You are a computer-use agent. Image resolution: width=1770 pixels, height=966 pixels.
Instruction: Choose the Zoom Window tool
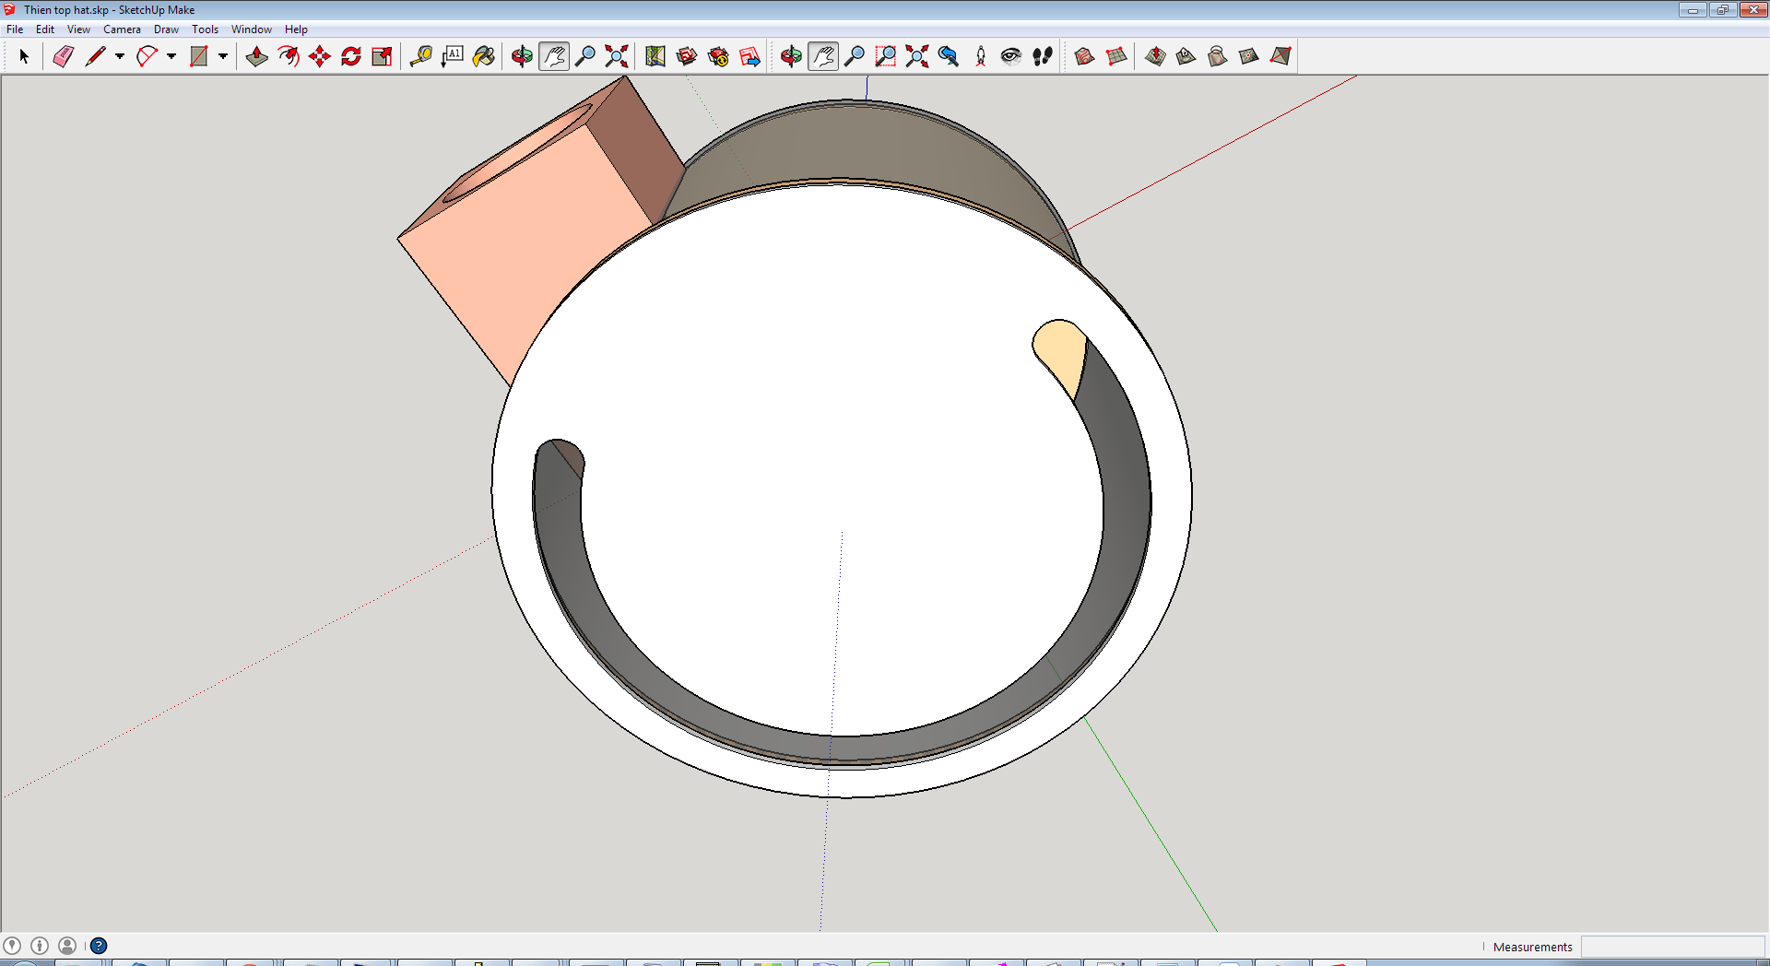click(886, 56)
